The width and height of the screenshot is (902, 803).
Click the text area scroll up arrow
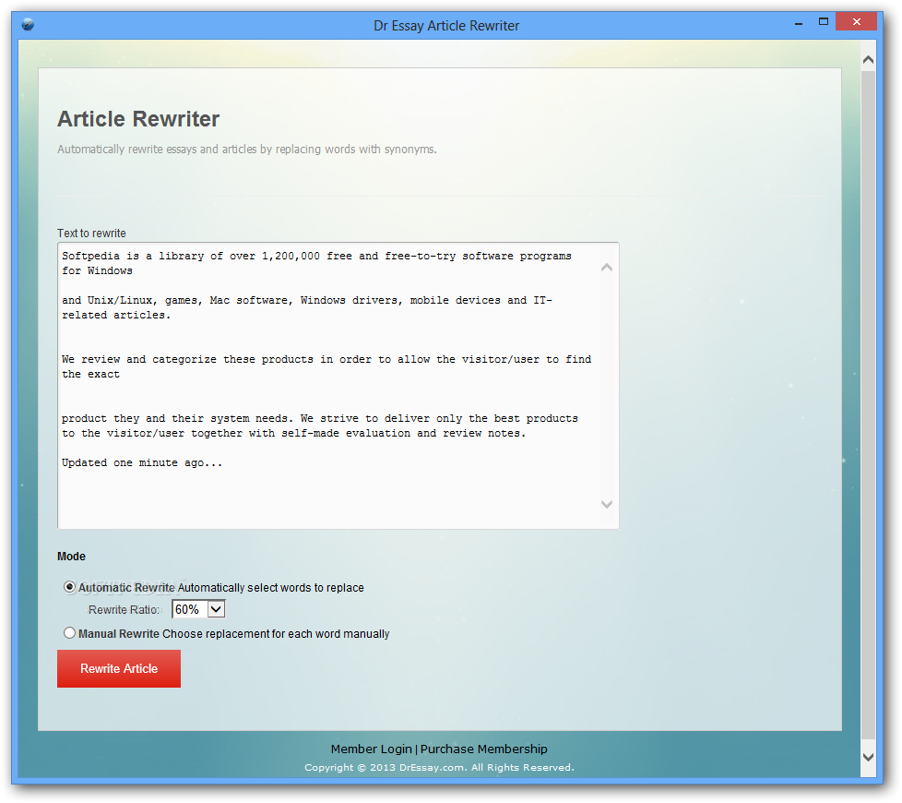[606, 267]
